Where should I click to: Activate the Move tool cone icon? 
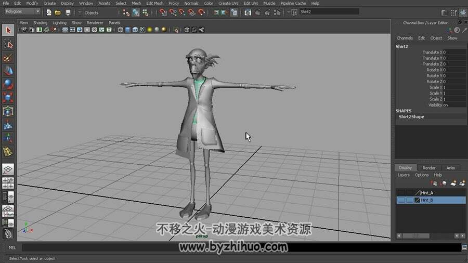pos(8,71)
